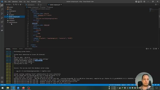Screen dimensions: 160x90
Task: Add a new terminal with plus icon
Action: (150, 49)
